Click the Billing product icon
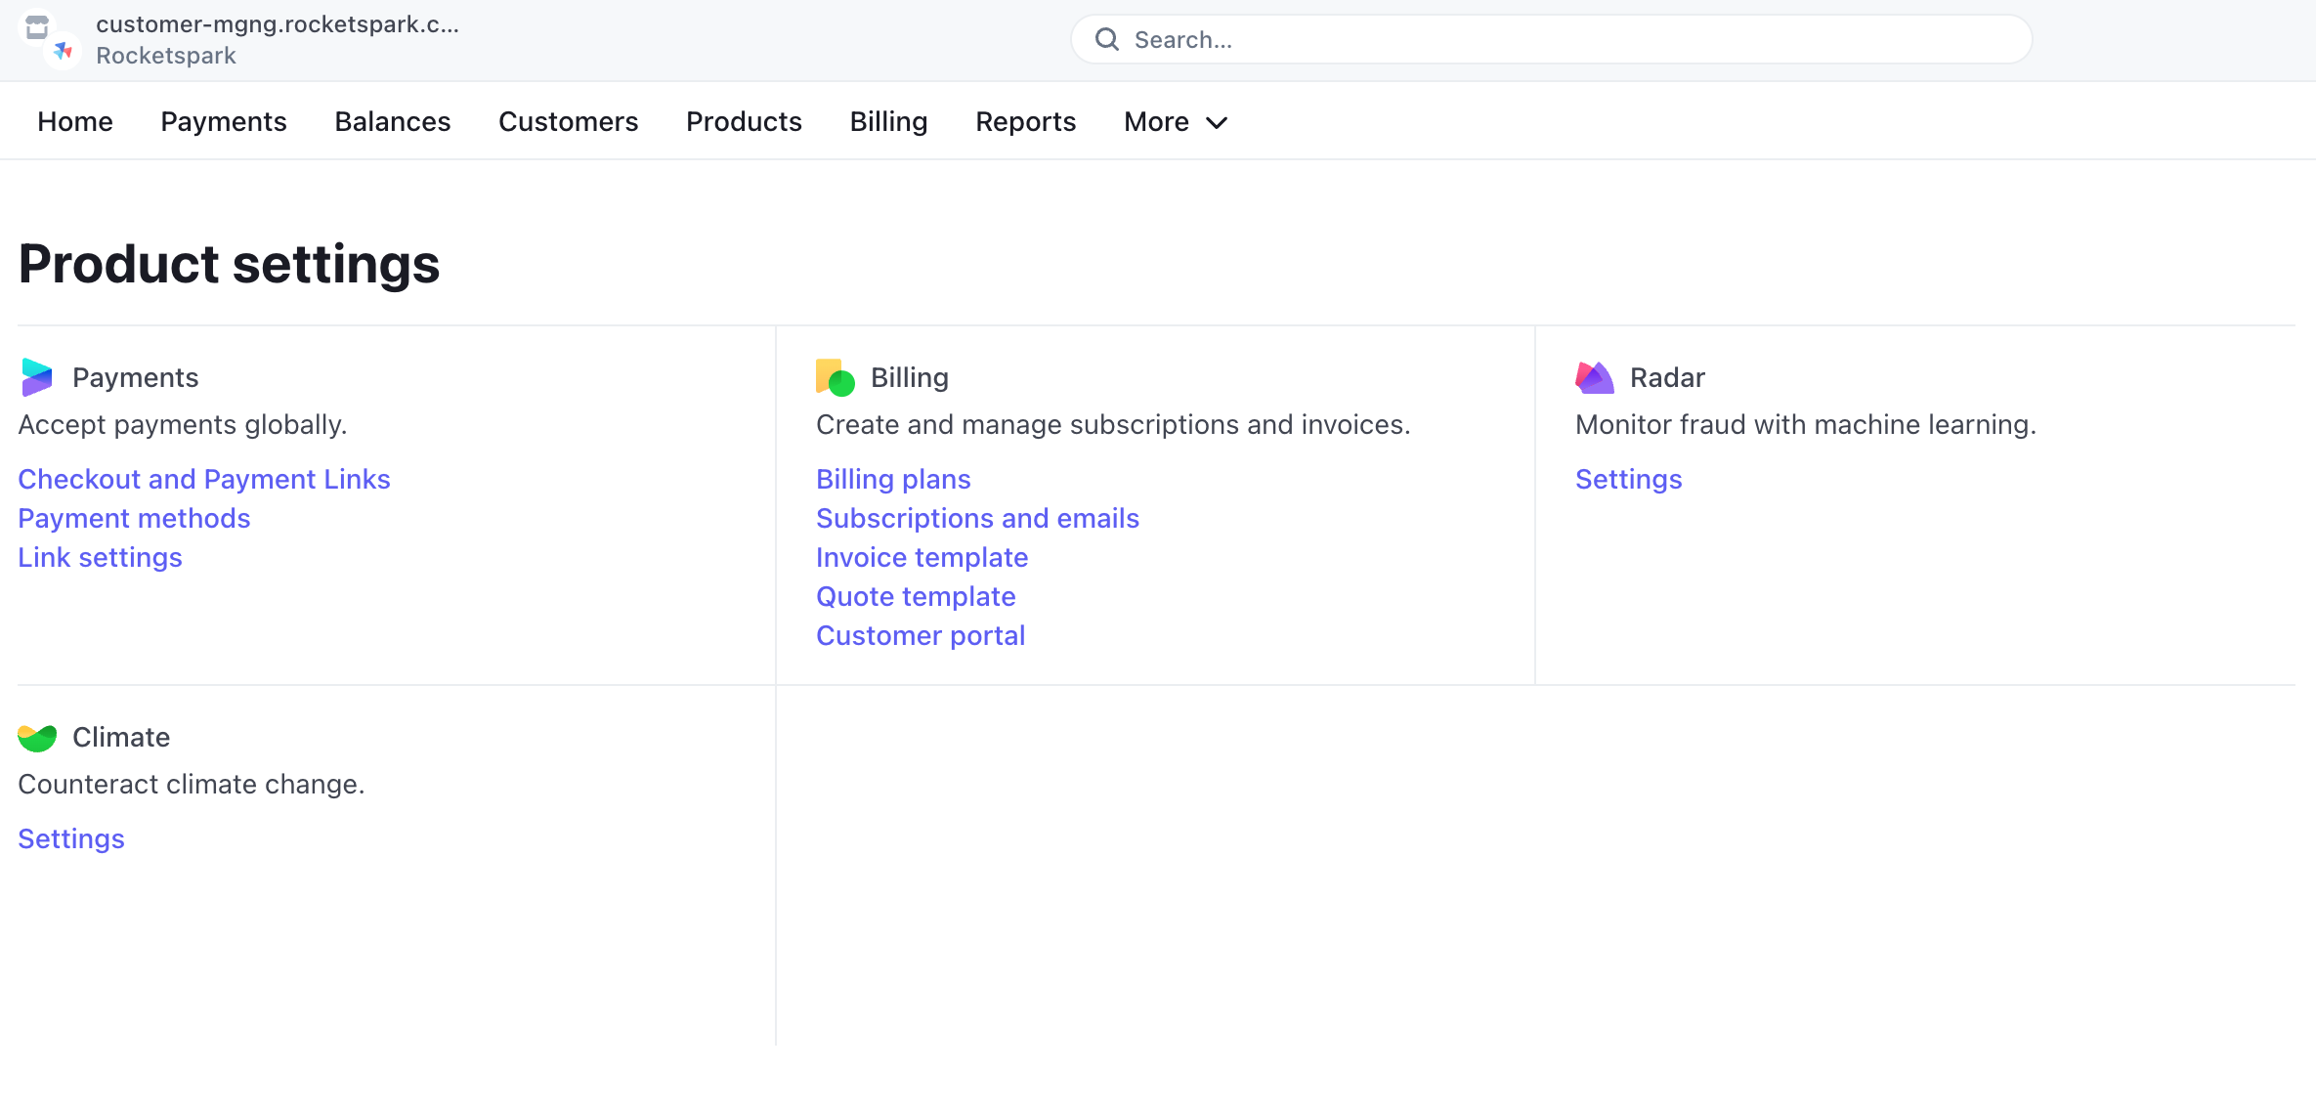The height and width of the screenshot is (1114, 2316). click(x=835, y=377)
